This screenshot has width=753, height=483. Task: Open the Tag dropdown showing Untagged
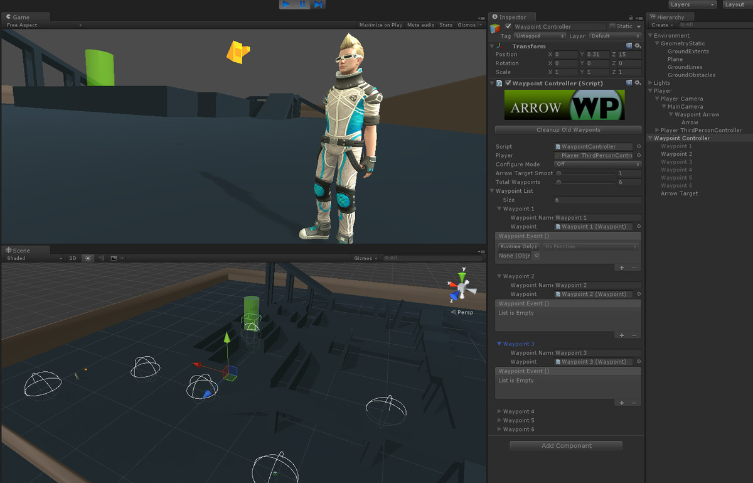click(x=540, y=36)
